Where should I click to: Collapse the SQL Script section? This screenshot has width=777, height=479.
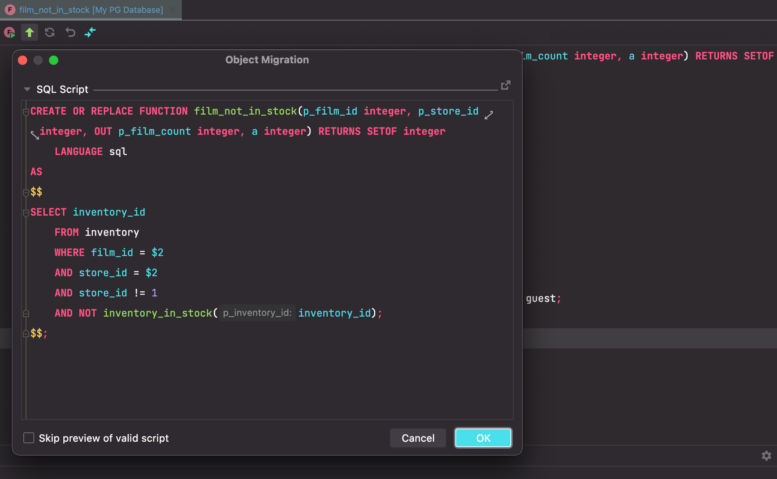pyautogui.click(x=27, y=89)
